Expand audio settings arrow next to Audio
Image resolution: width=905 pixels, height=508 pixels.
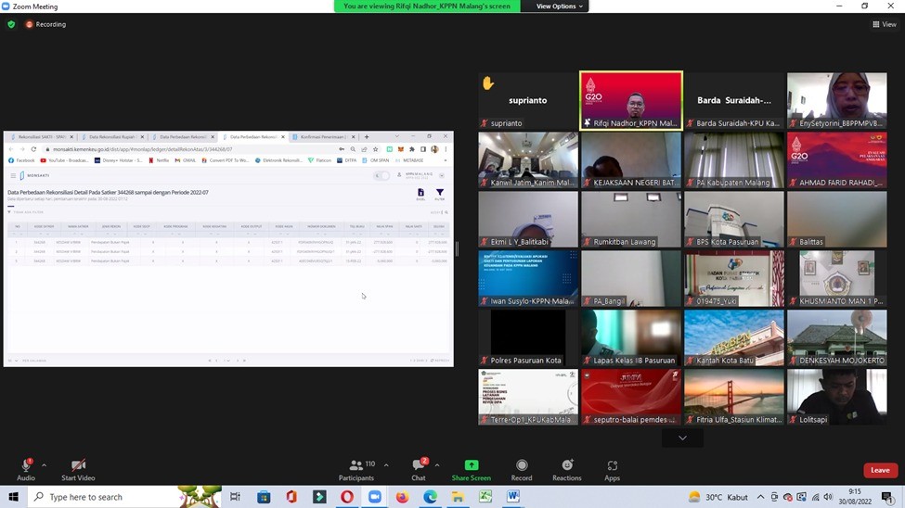(44, 465)
